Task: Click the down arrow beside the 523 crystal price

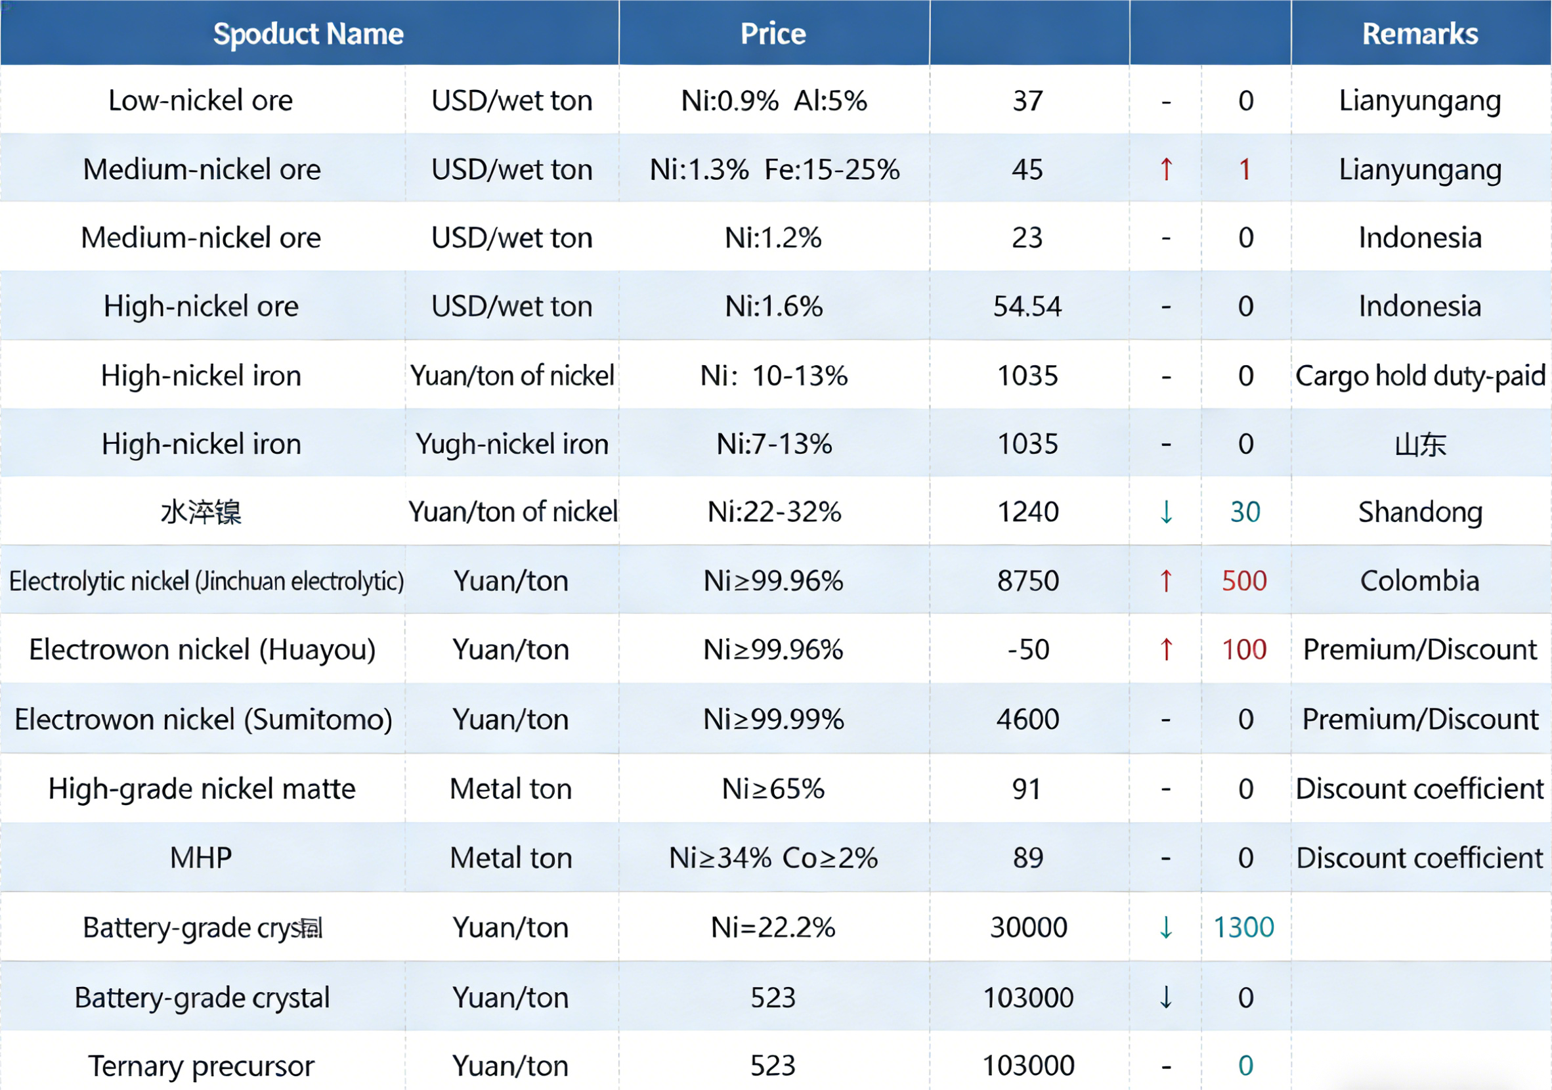Action: click(1166, 997)
